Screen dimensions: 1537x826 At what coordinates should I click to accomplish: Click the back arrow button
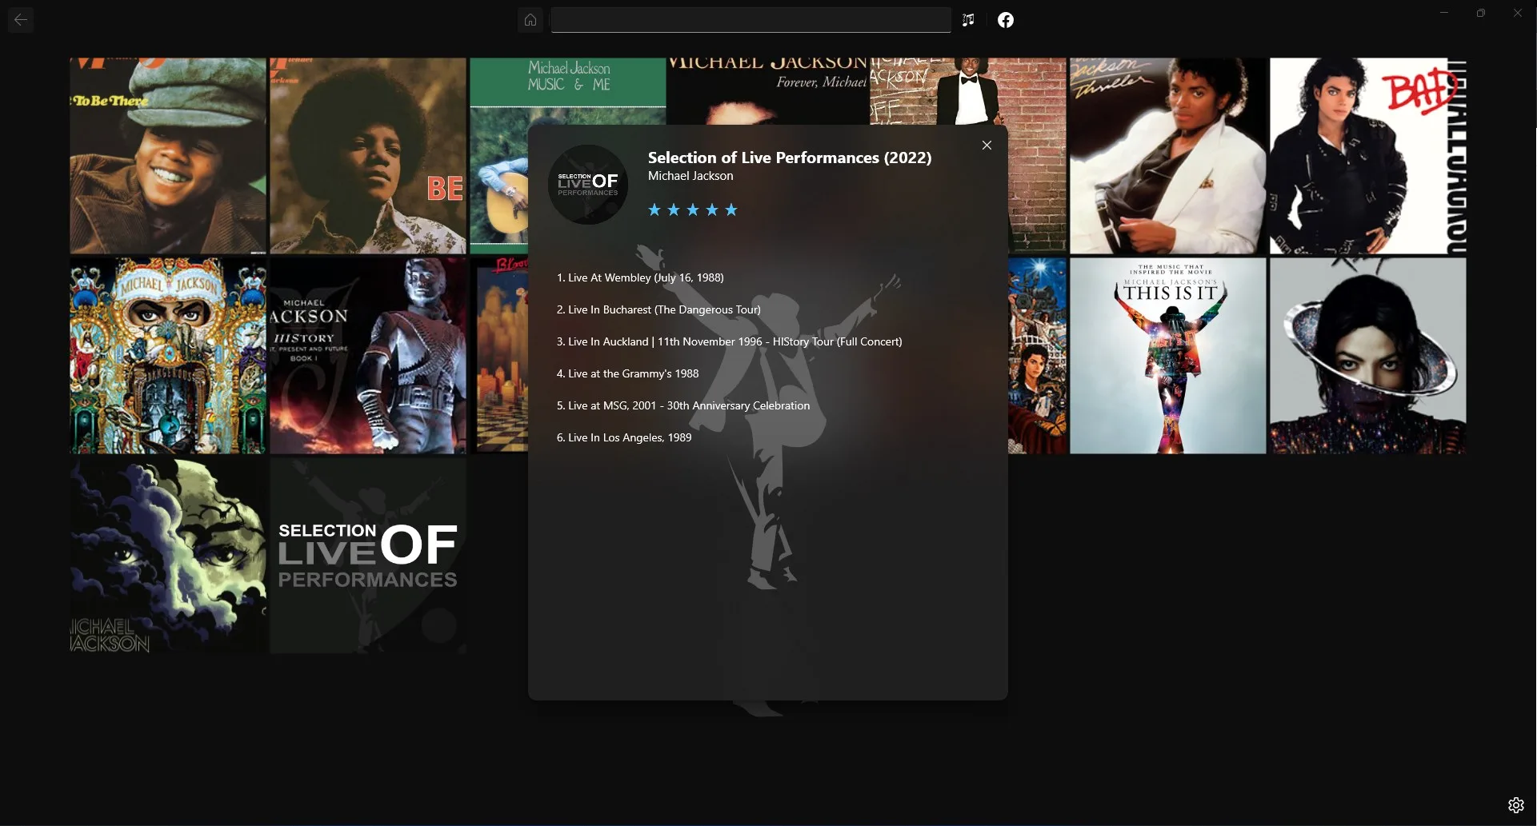tap(21, 20)
